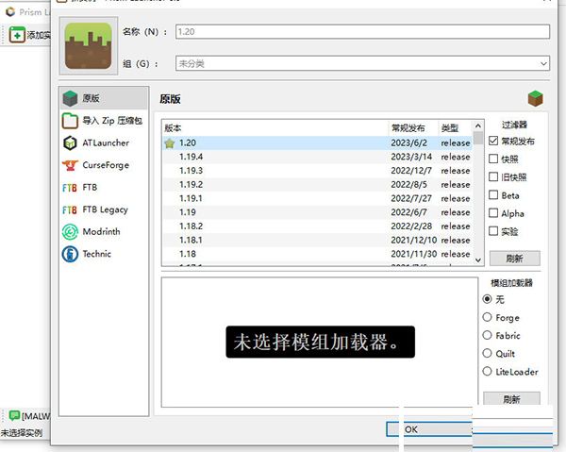Viewport: 566px width, 452px height.
Task: Click the Prism Launcher logo in background window
Action: [x=10, y=12]
